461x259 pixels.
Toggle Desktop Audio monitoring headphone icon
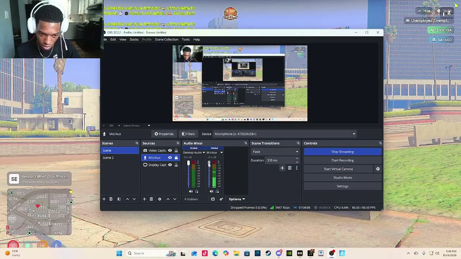[197, 191]
